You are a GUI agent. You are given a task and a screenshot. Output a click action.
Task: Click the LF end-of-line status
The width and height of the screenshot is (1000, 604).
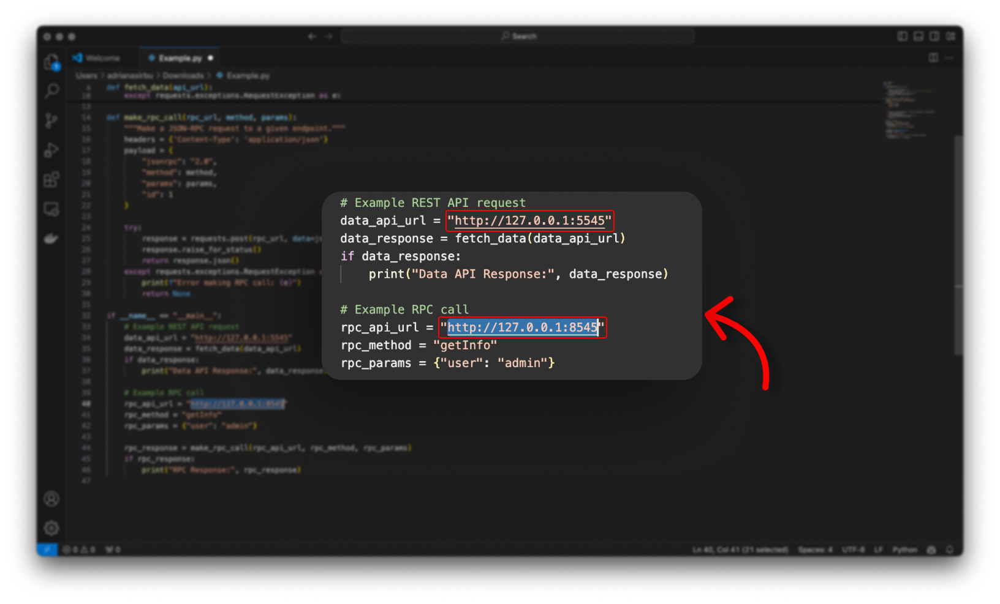coord(878,550)
